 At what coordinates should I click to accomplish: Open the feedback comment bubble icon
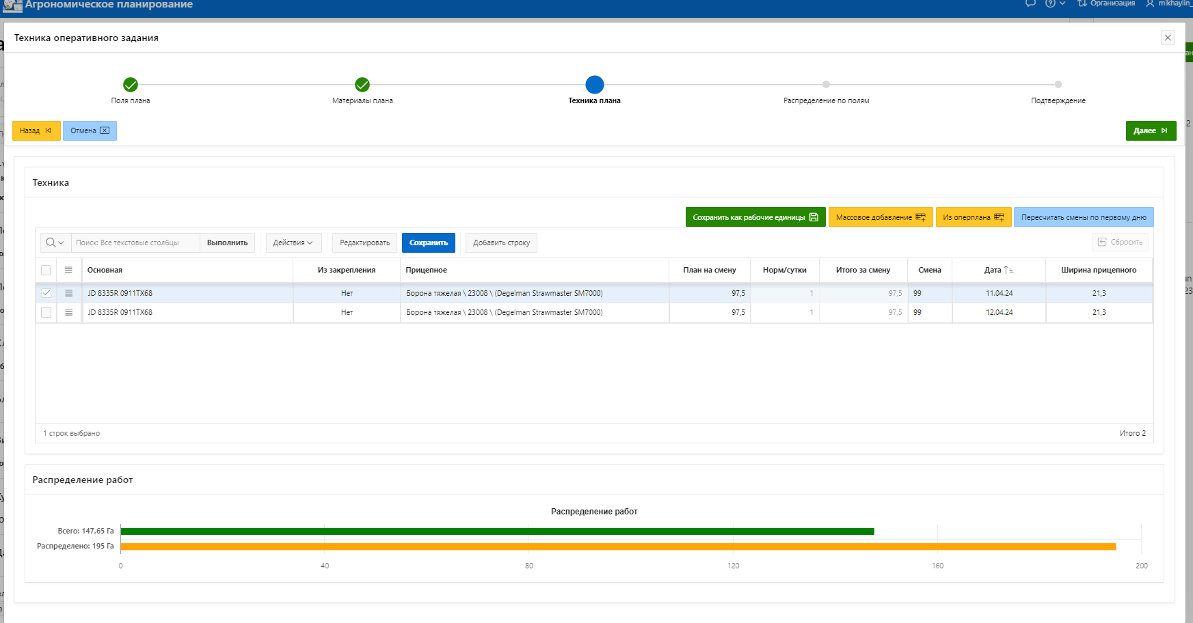click(1030, 3)
